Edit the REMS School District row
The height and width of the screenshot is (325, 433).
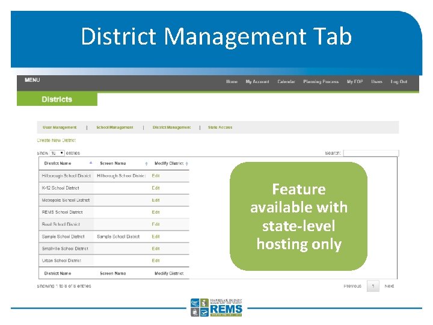[x=156, y=212]
